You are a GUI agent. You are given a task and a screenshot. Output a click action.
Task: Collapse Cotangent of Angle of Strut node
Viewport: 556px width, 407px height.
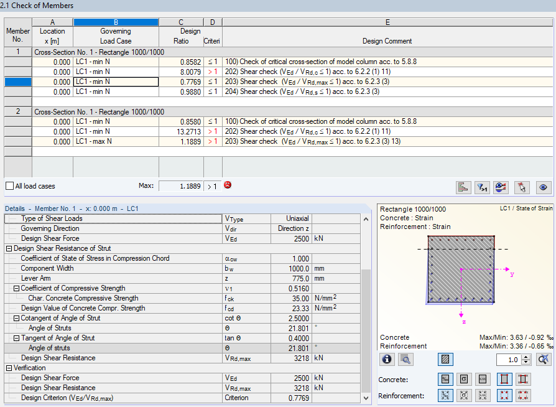click(x=16, y=318)
